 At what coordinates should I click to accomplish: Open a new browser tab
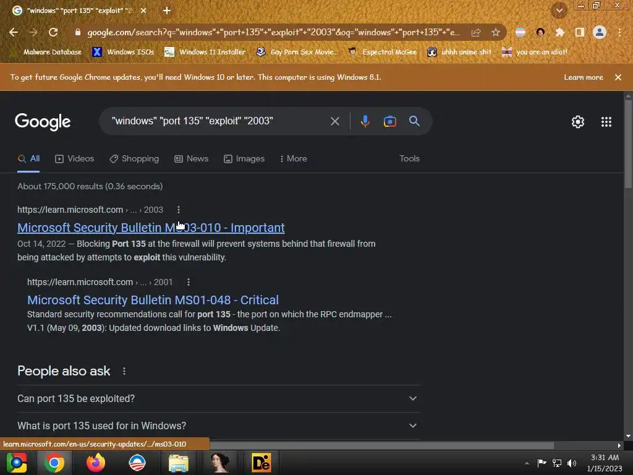coord(167,11)
